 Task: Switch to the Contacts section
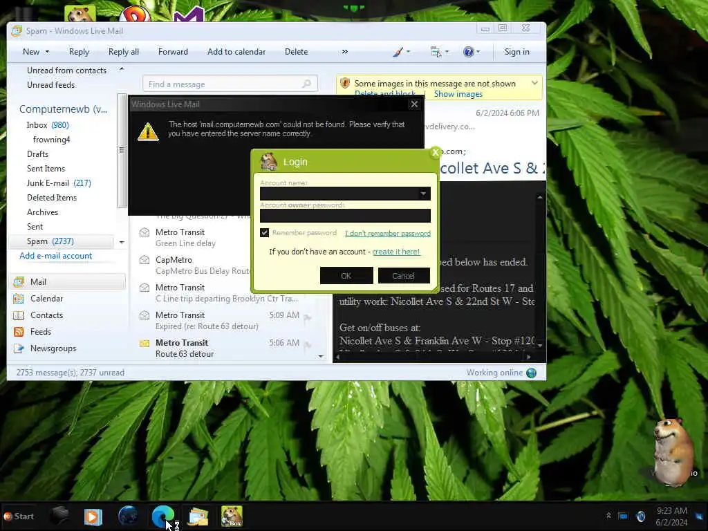point(46,315)
